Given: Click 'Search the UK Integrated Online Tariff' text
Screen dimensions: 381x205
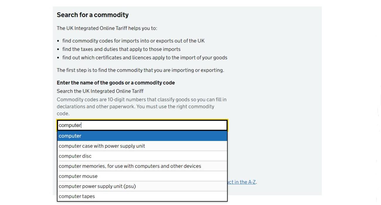Looking at the screenshot, I should point(100,91).
